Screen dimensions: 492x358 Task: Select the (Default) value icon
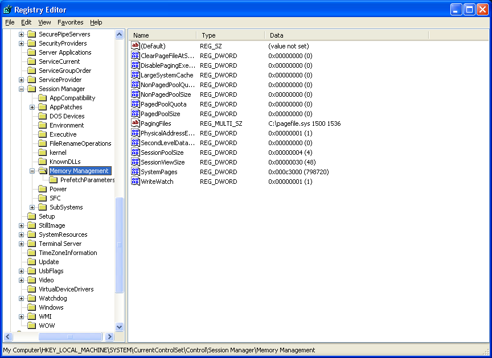pyautogui.click(x=136, y=46)
